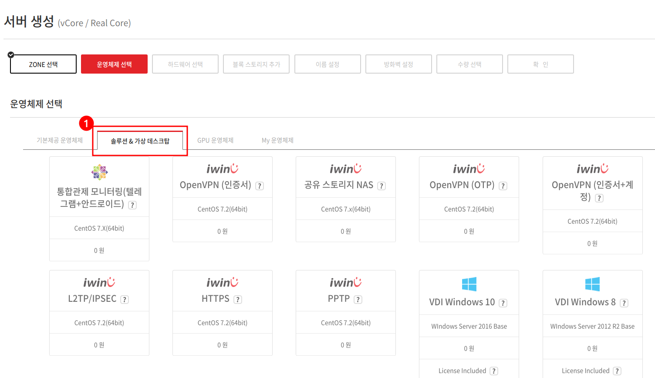Open help icon next to VDI Windows 8
Screen dimensions: 655x378
624,303
